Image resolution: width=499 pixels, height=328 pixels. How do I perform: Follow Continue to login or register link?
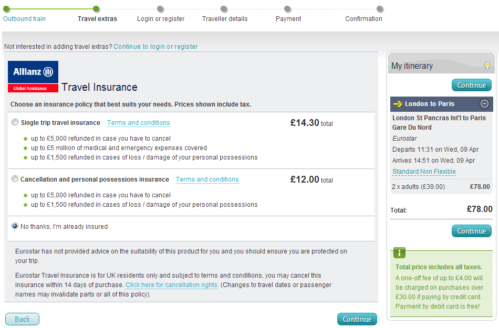155,46
